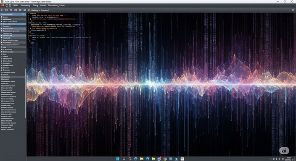Click the left header icon of the sidebar panel

tap(22, 14)
